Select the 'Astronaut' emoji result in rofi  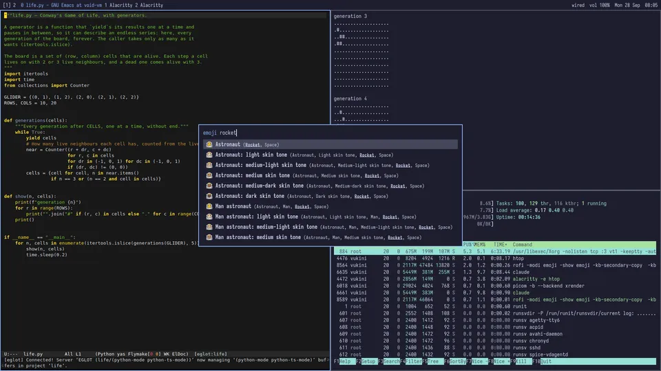[330, 144]
